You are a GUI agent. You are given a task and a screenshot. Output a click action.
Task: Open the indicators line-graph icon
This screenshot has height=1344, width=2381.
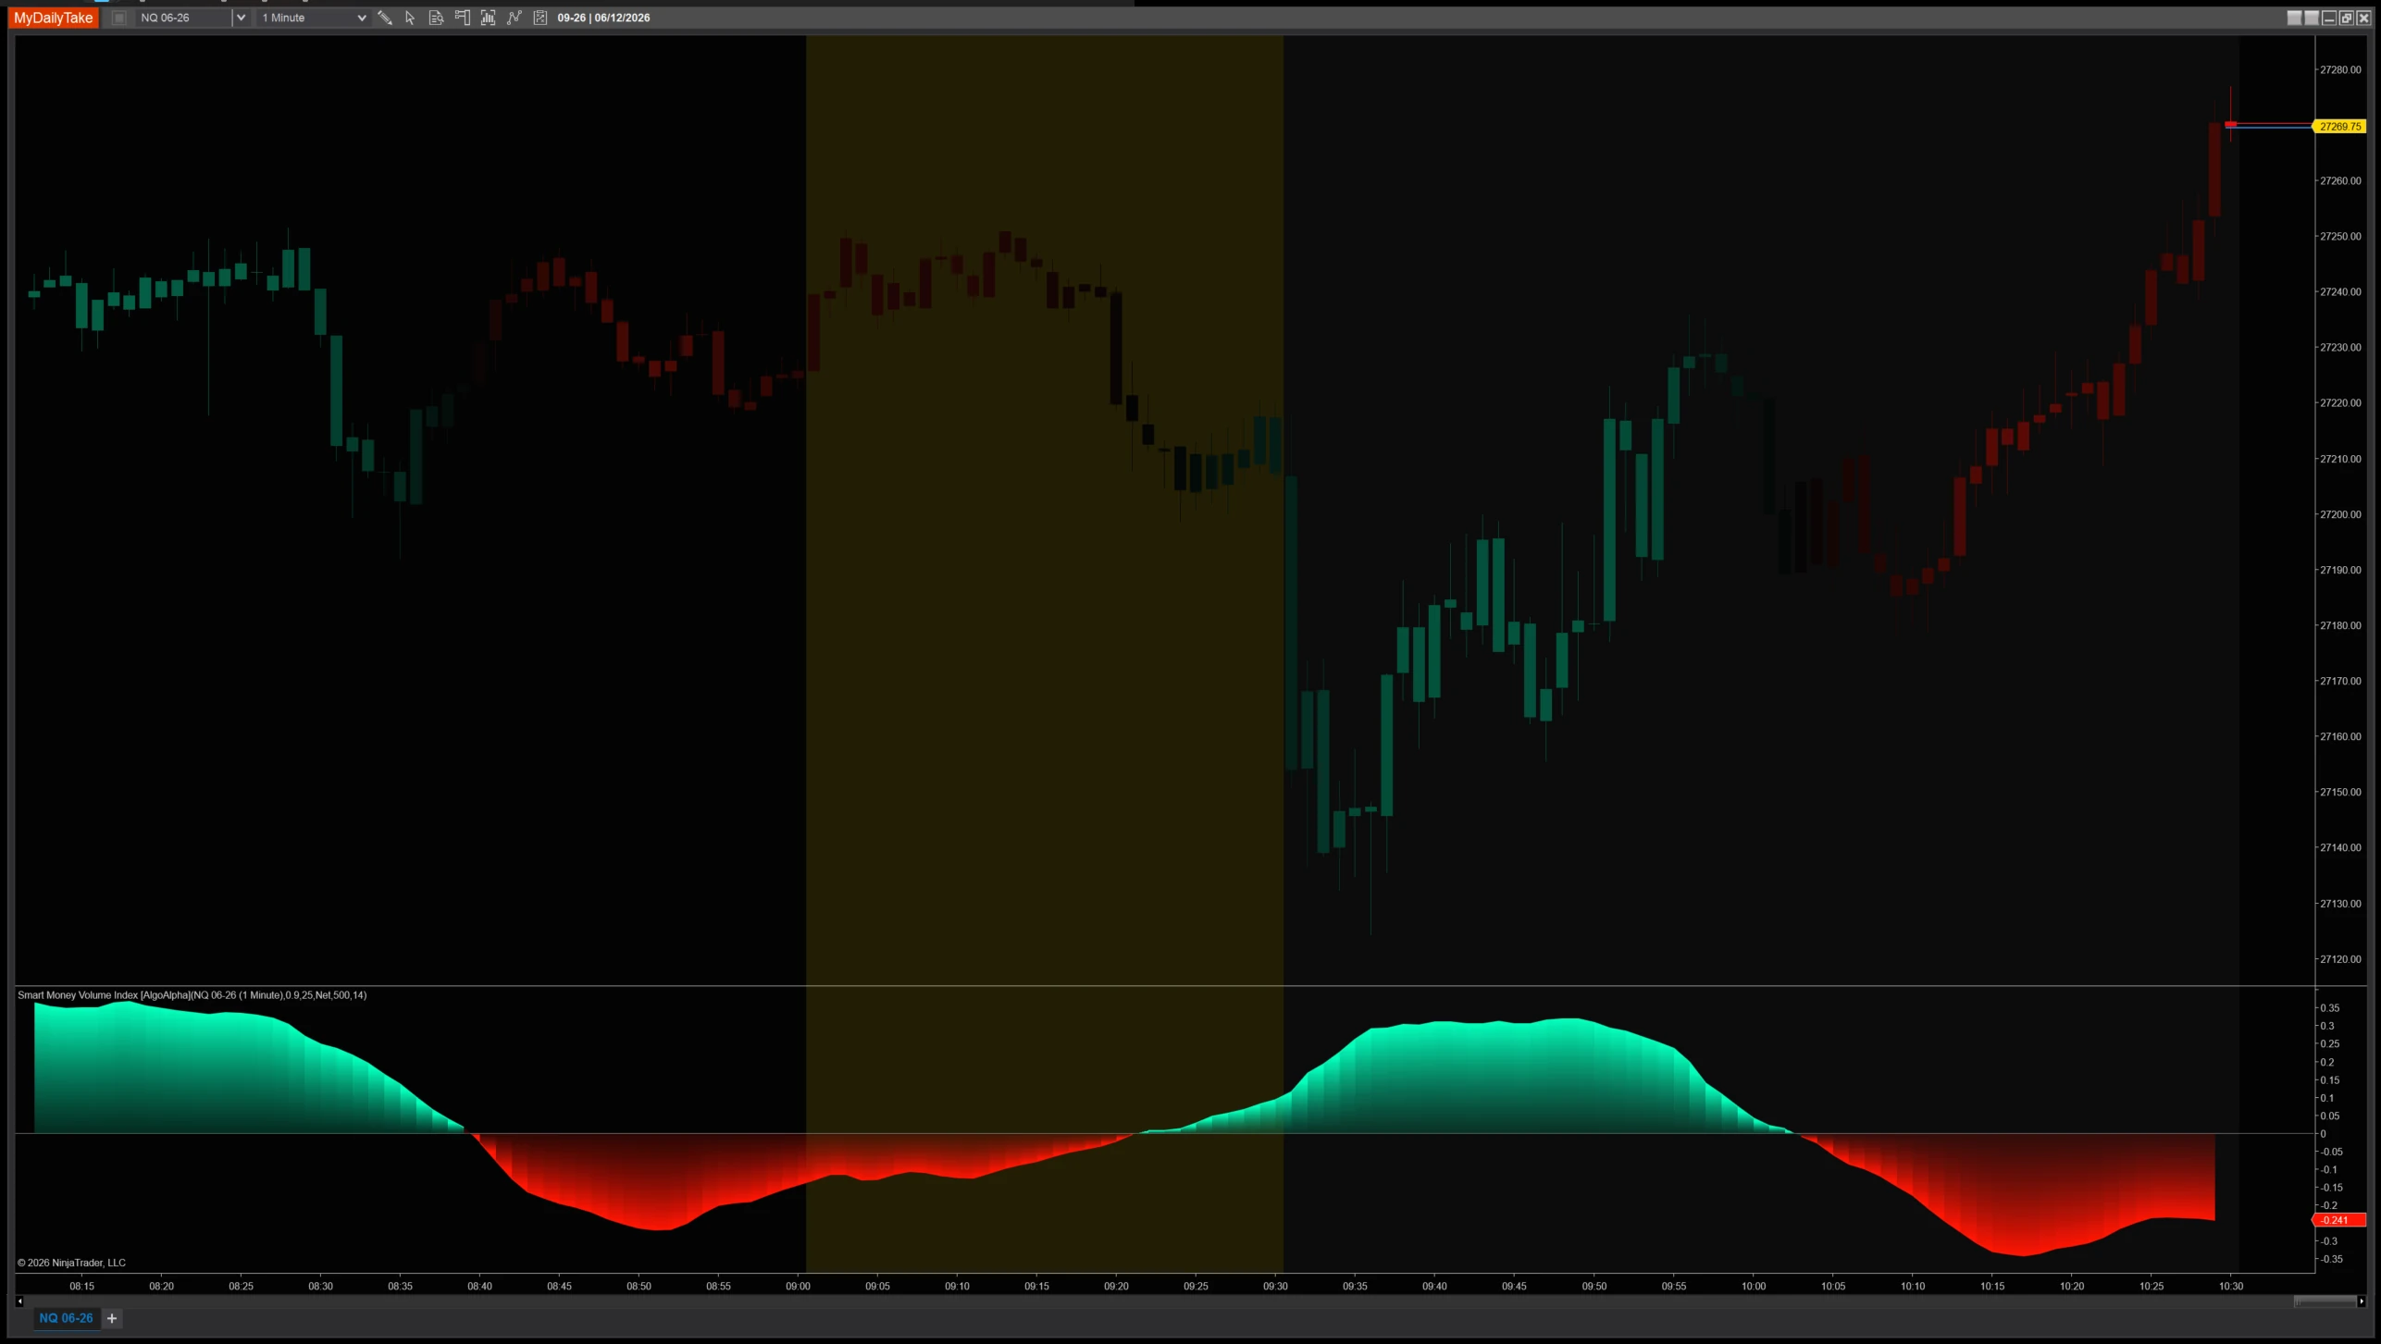click(515, 18)
